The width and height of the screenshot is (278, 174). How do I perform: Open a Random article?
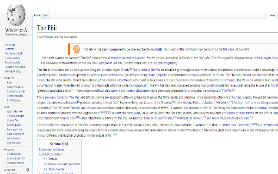pyautogui.click(x=12, y=63)
